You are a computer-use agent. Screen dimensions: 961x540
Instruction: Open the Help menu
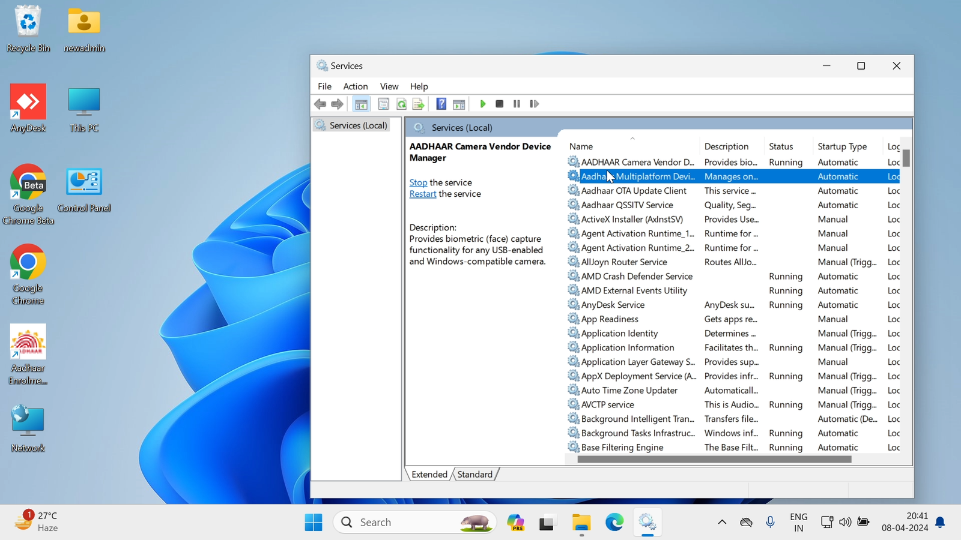(419, 86)
